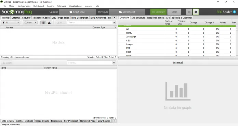
Task: Switch to the URL tab
Action: [x=54, y=18]
